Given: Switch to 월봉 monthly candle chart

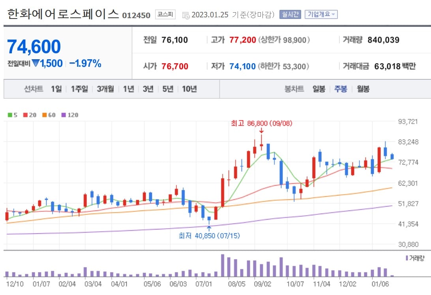Looking at the screenshot, I should point(363,89).
